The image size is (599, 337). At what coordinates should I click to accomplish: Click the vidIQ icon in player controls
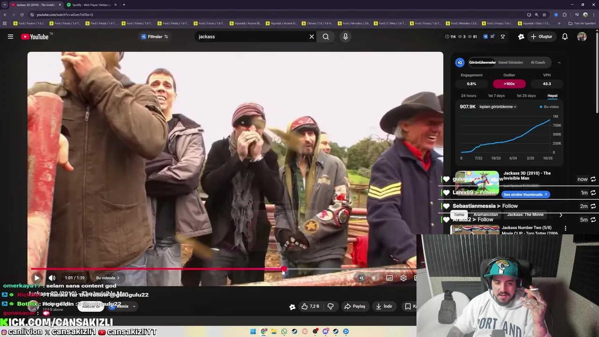pos(361,278)
